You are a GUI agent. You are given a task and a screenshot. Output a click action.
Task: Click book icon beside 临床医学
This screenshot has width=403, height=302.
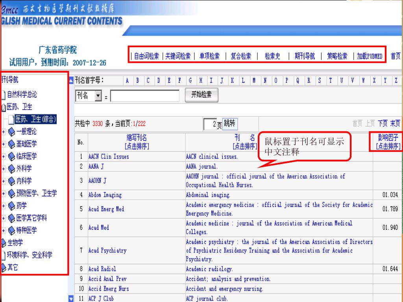coord(11,157)
